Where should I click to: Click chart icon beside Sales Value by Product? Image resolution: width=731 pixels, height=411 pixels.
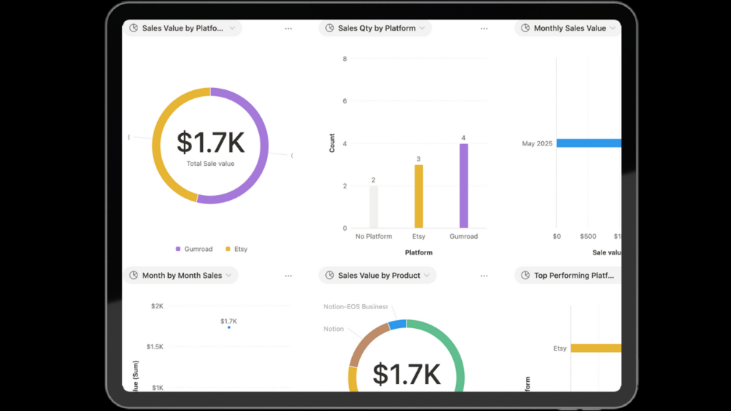point(329,276)
